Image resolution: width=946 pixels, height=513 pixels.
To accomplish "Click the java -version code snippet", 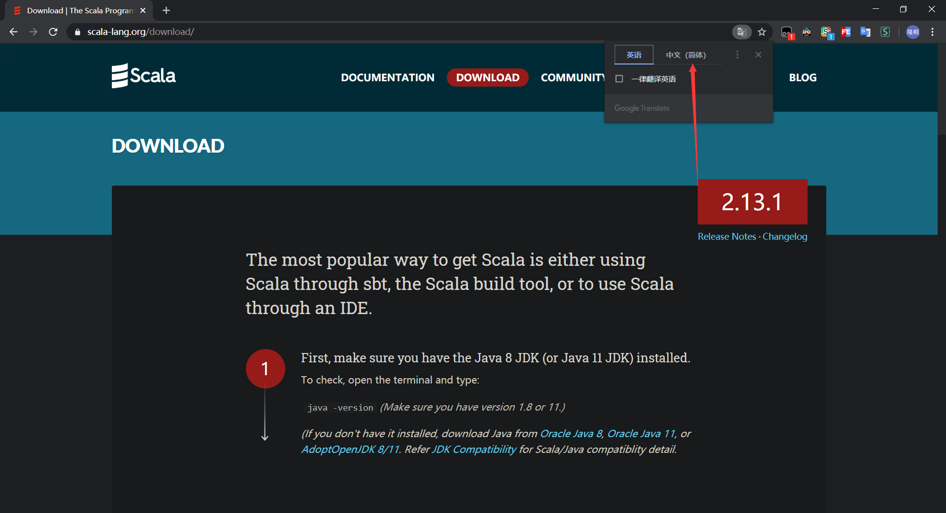I will tap(340, 408).
